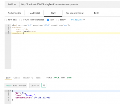This screenshot has height=104, width=120.
Task: Select the Pretty response view
Action: pyautogui.click(x=9, y=86)
